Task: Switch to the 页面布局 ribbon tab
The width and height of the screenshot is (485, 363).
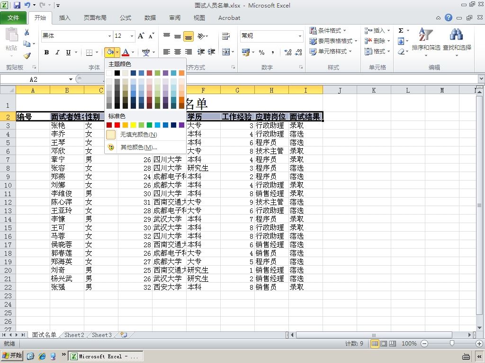Action: [x=95, y=18]
